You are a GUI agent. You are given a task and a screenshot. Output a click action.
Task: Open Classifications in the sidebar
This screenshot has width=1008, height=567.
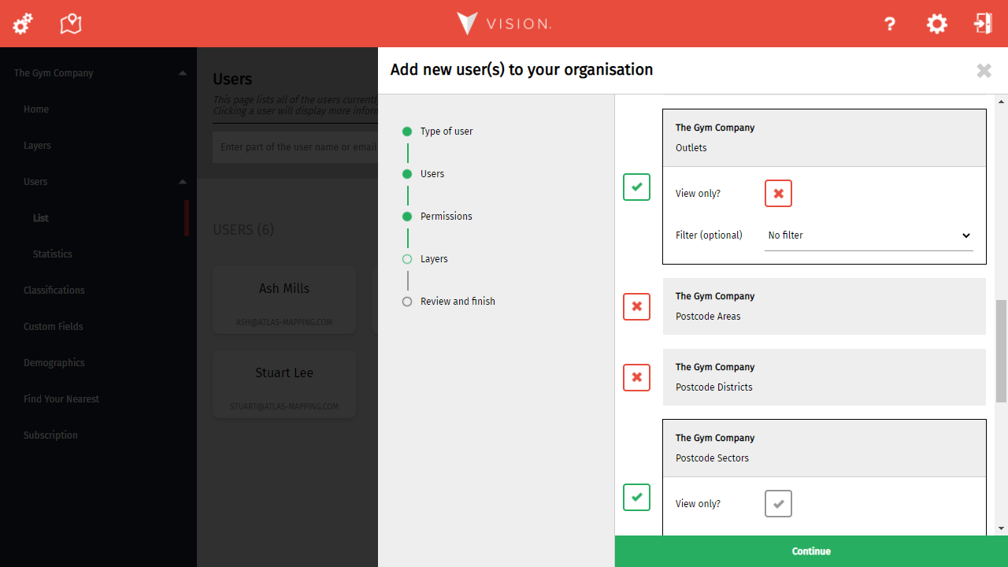[x=54, y=290]
